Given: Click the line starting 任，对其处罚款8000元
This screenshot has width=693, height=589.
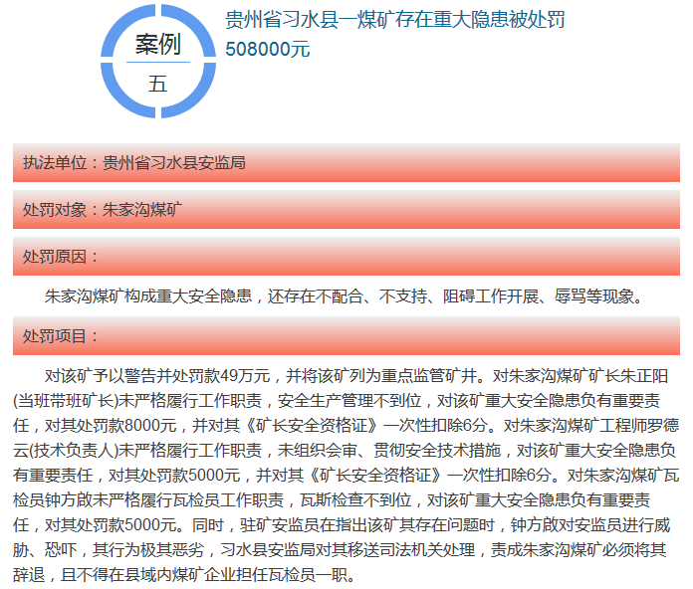Looking at the screenshot, I should pyautogui.click(x=346, y=425).
